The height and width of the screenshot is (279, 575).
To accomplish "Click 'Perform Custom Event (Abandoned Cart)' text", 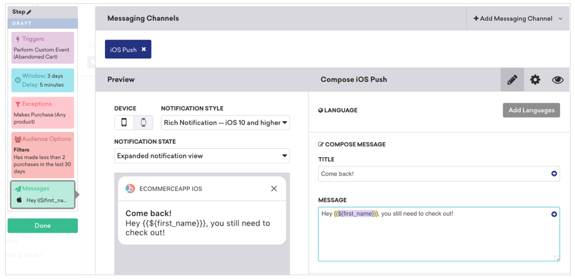I will click(x=41, y=53).
